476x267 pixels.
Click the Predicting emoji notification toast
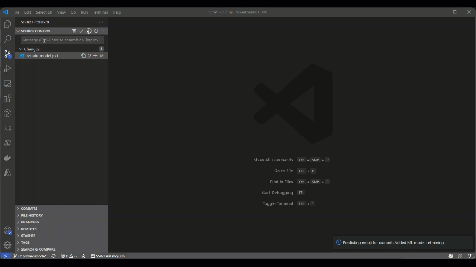point(403,243)
